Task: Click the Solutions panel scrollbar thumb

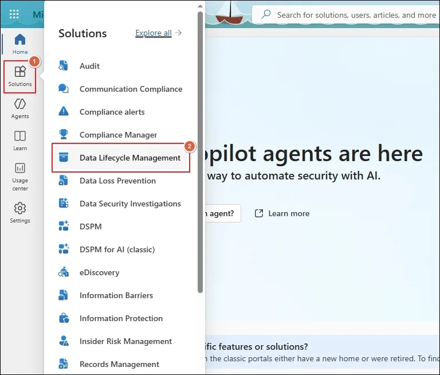Action: pos(200,153)
